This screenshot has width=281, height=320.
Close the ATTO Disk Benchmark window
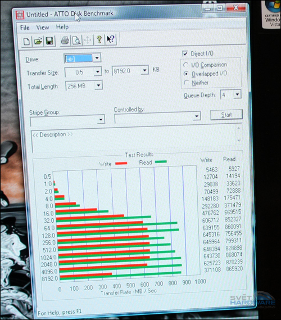(235, 7)
